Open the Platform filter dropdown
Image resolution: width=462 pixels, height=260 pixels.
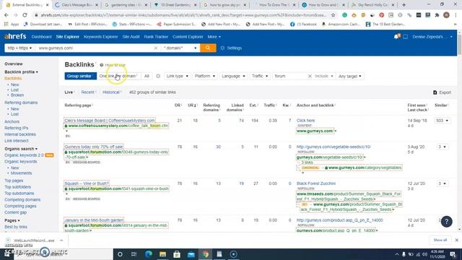tap(205, 76)
